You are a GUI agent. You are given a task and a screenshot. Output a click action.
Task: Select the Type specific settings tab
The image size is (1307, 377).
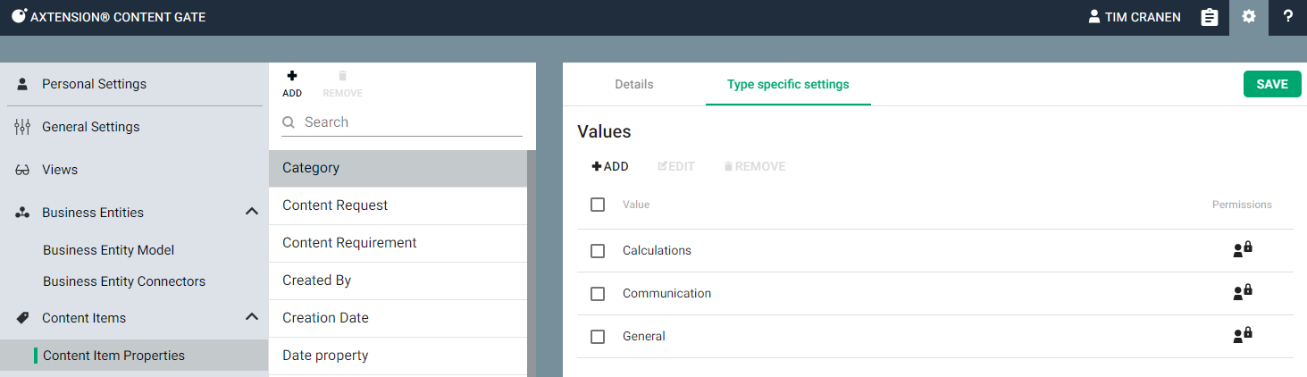pyautogui.click(x=788, y=85)
